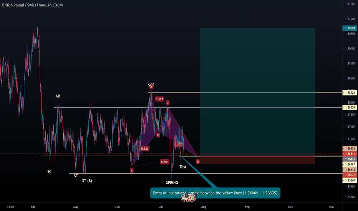Select the red 1.26511 price label

point(350,154)
